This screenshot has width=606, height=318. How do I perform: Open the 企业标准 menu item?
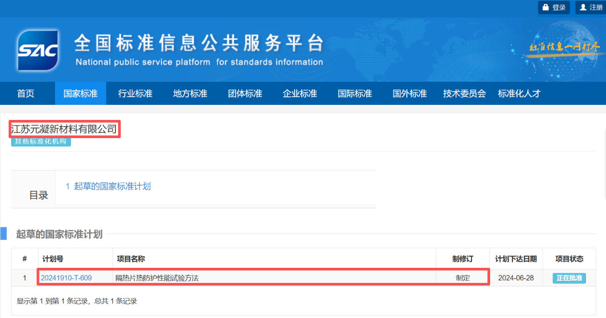click(x=300, y=93)
